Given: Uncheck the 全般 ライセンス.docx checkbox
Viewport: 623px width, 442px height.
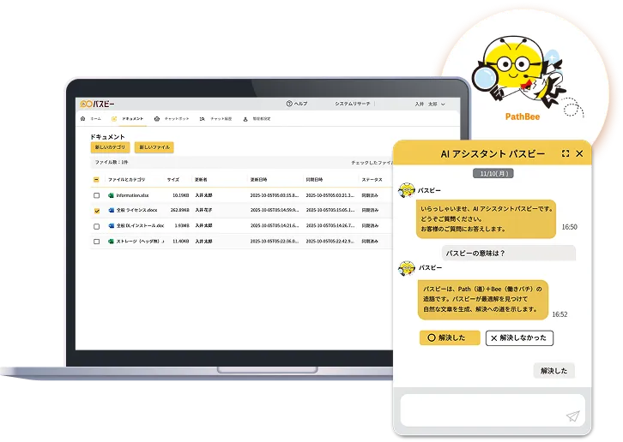Looking at the screenshot, I should click(96, 210).
